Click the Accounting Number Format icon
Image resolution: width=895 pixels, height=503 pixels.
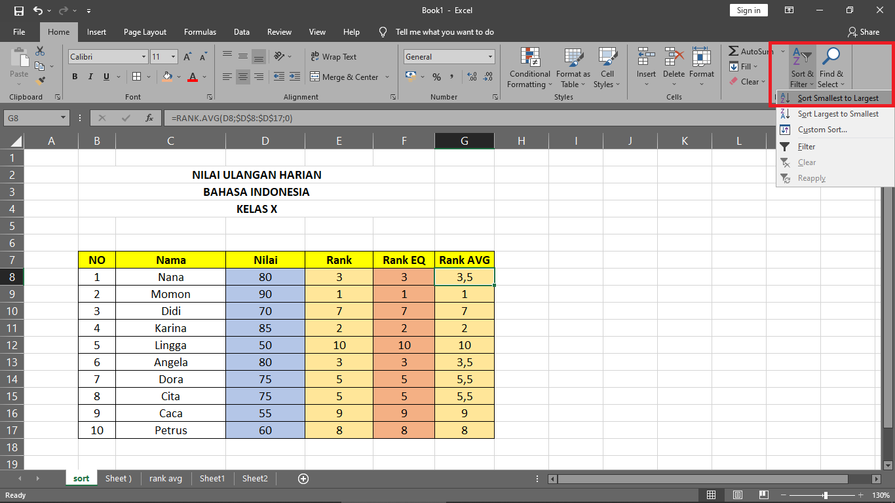pyautogui.click(x=411, y=77)
